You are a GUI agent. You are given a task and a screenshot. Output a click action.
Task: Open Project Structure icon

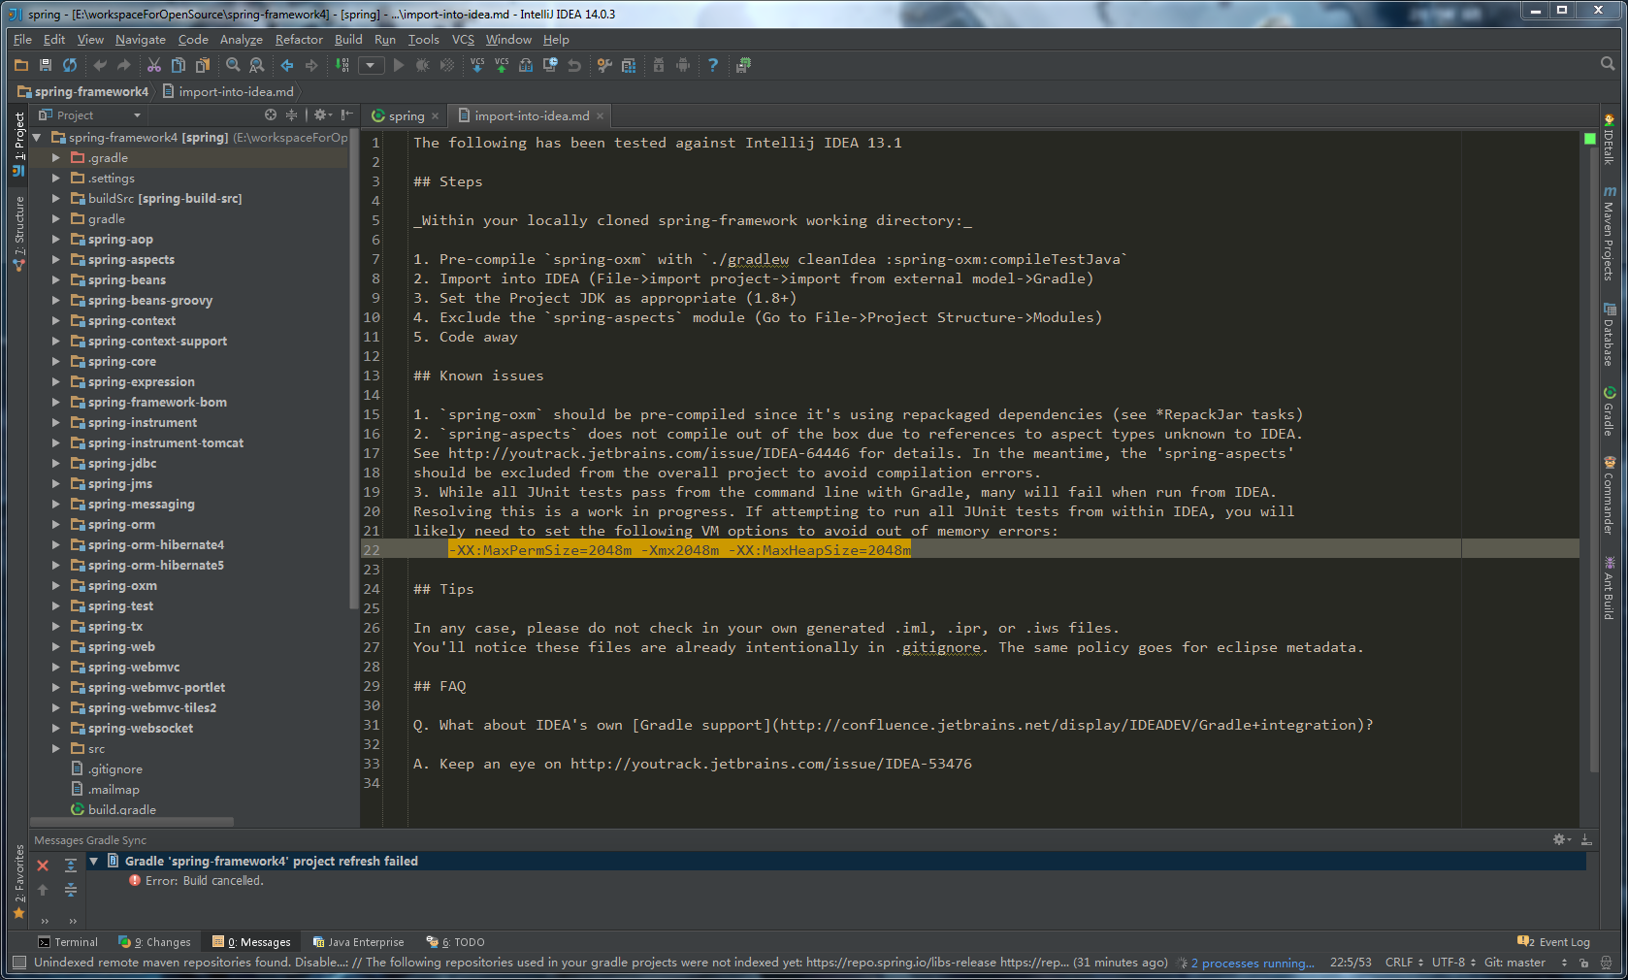click(x=629, y=65)
